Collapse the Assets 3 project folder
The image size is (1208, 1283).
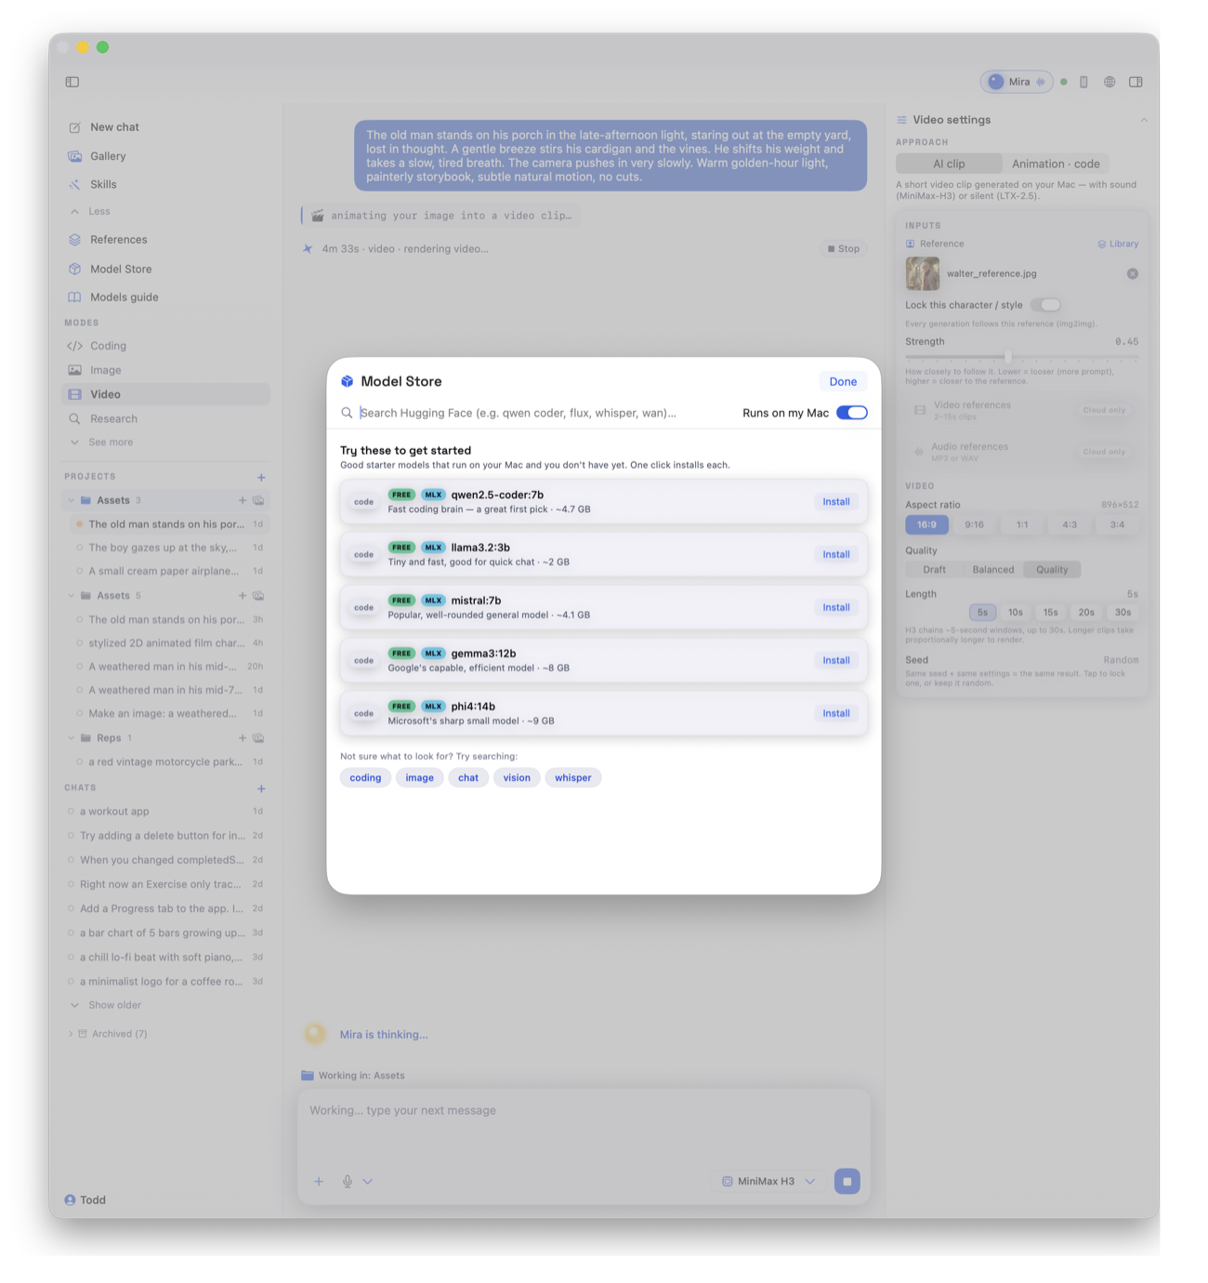point(71,500)
